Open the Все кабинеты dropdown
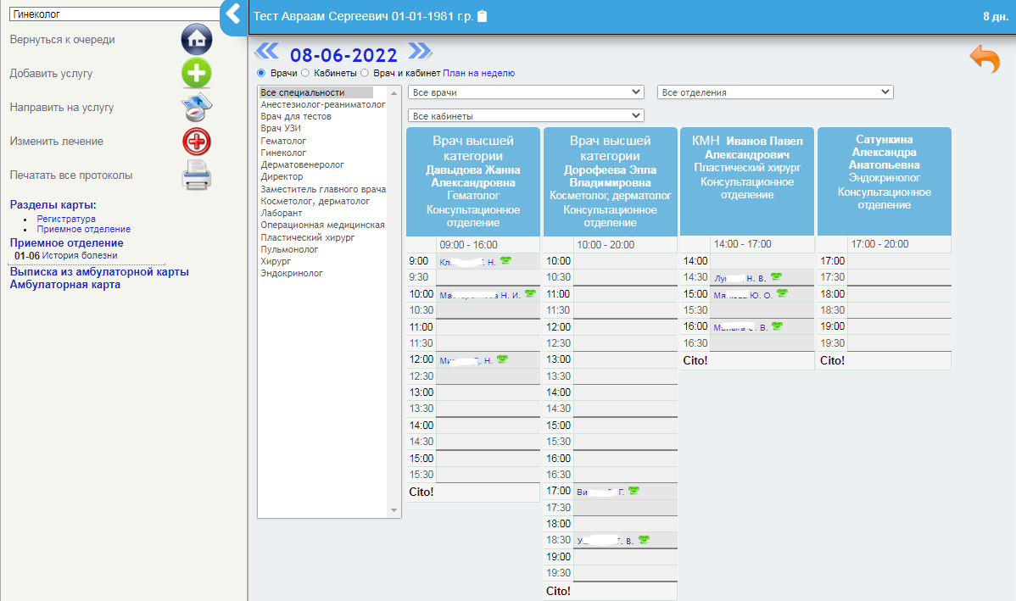Screen dimensions: 1016x601 pos(526,115)
